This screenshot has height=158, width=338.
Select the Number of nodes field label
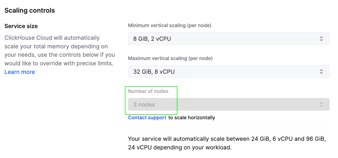point(148,91)
